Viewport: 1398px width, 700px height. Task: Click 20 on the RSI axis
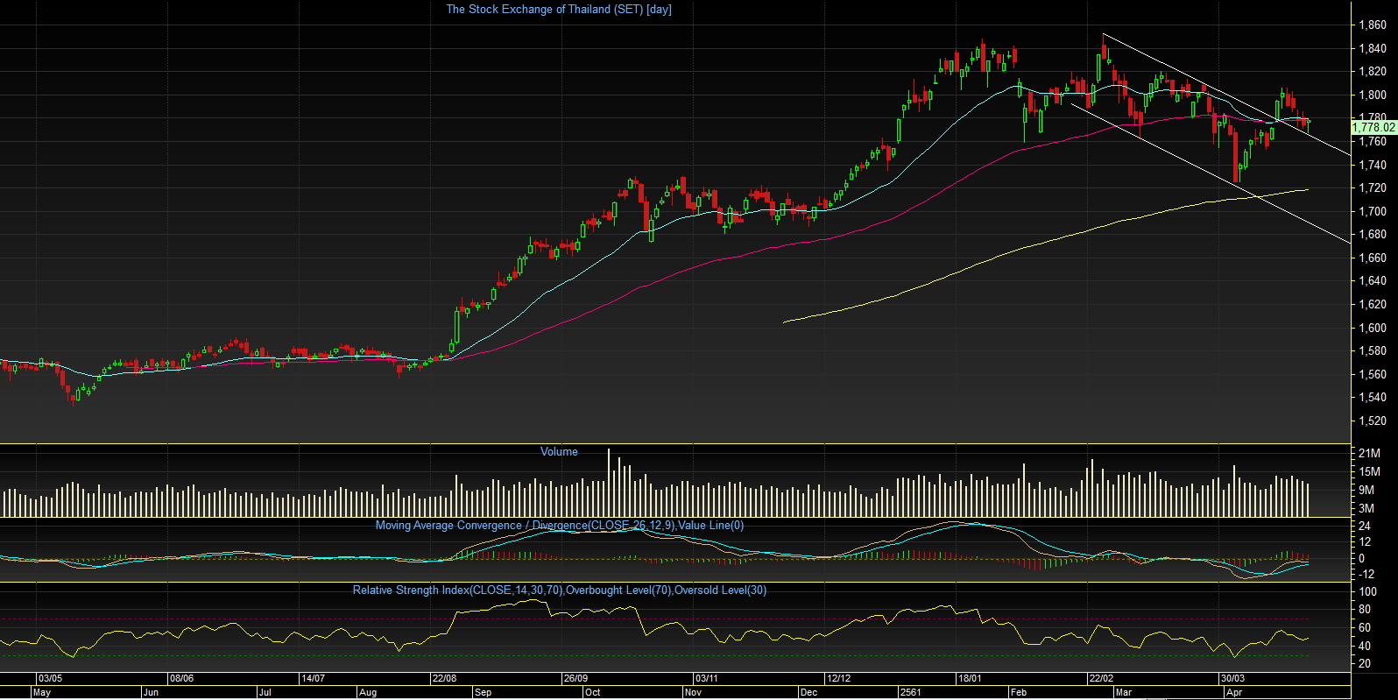click(1365, 663)
